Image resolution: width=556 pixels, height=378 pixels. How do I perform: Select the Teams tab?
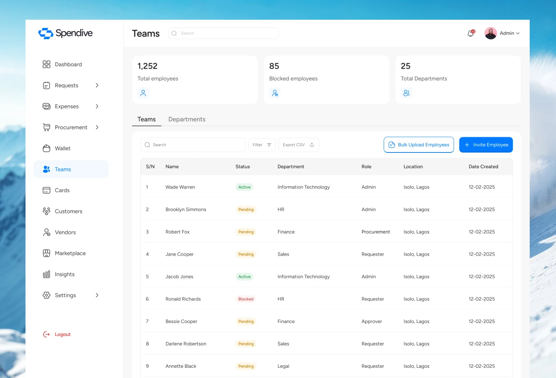coord(146,119)
